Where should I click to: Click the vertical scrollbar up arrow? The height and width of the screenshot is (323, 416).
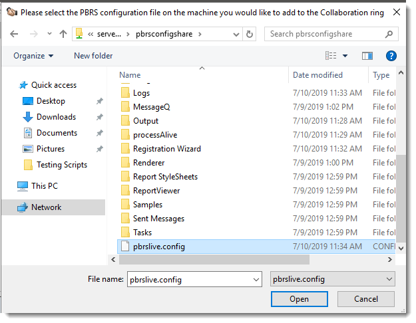pos(401,72)
